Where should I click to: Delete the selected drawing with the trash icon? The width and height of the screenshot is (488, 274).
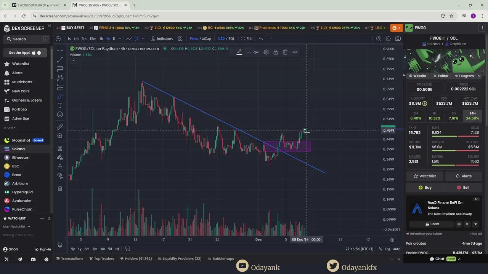click(x=285, y=52)
